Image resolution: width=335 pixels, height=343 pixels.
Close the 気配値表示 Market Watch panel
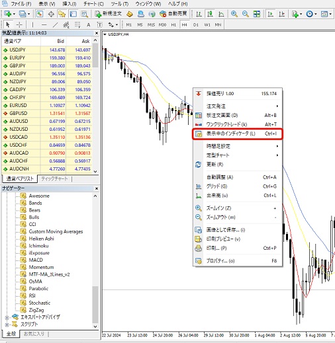pos(97,33)
